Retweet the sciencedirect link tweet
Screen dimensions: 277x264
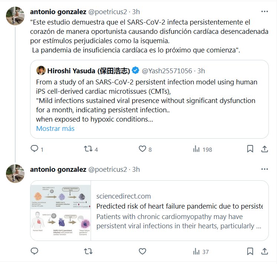pos(88,252)
